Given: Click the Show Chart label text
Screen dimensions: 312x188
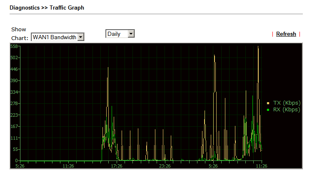Looking at the screenshot, I should (x=19, y=33).
